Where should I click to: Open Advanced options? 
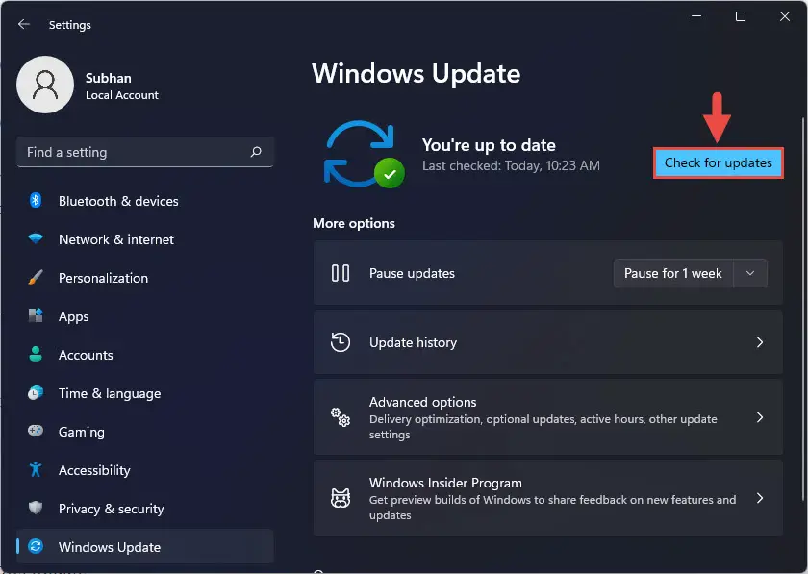tap(547, 416)
